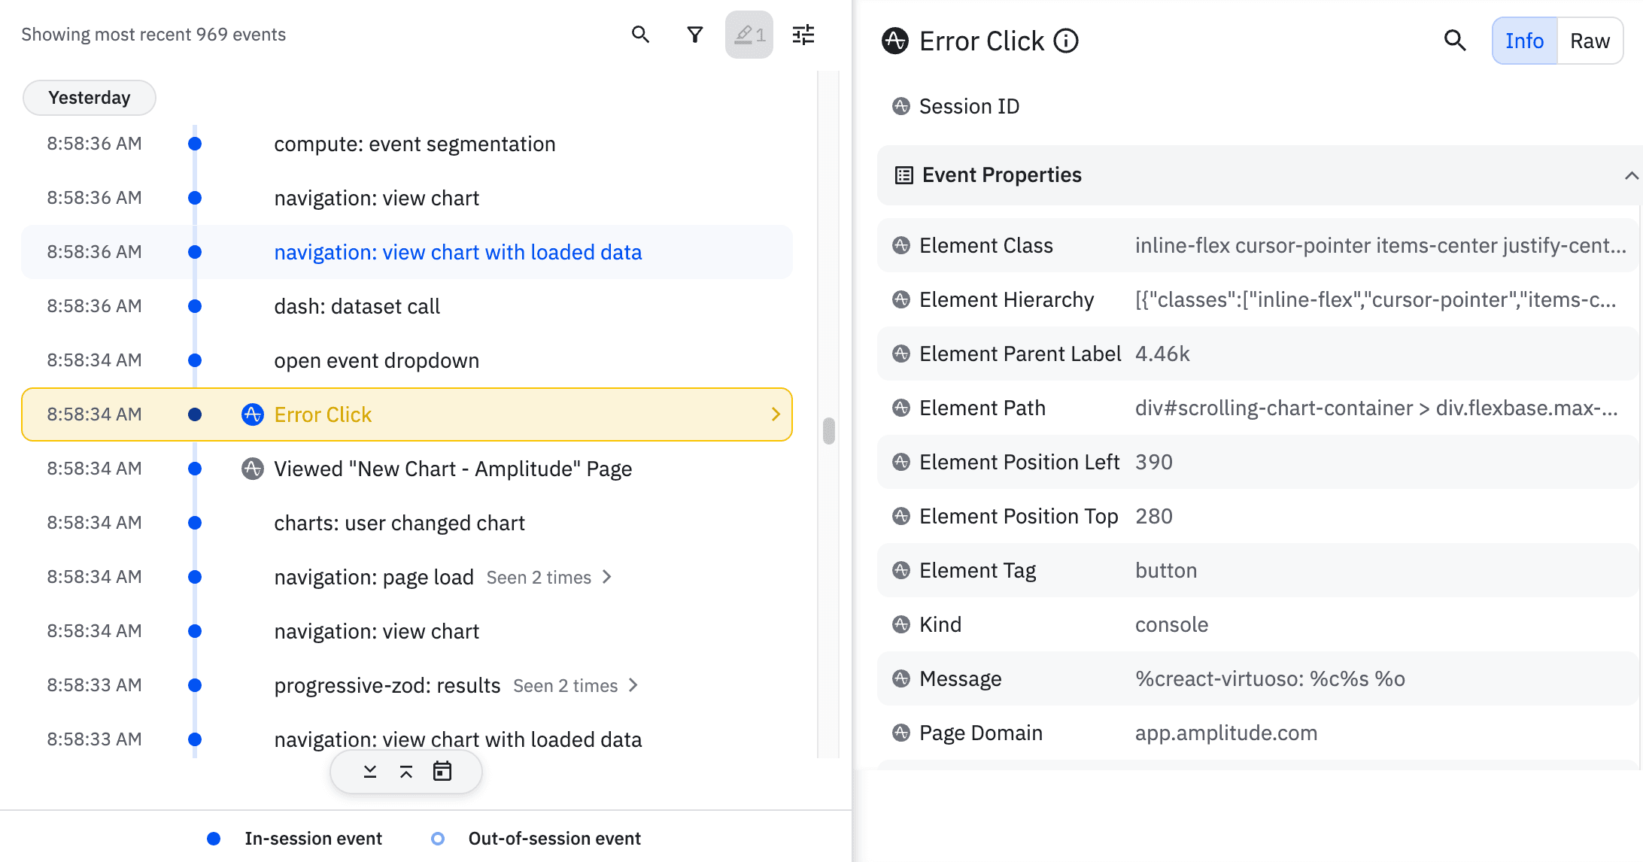The height and width of the screenshot is (862, 1643).
Task: Toggle the highlight events button
Action: tap(749, 35)
